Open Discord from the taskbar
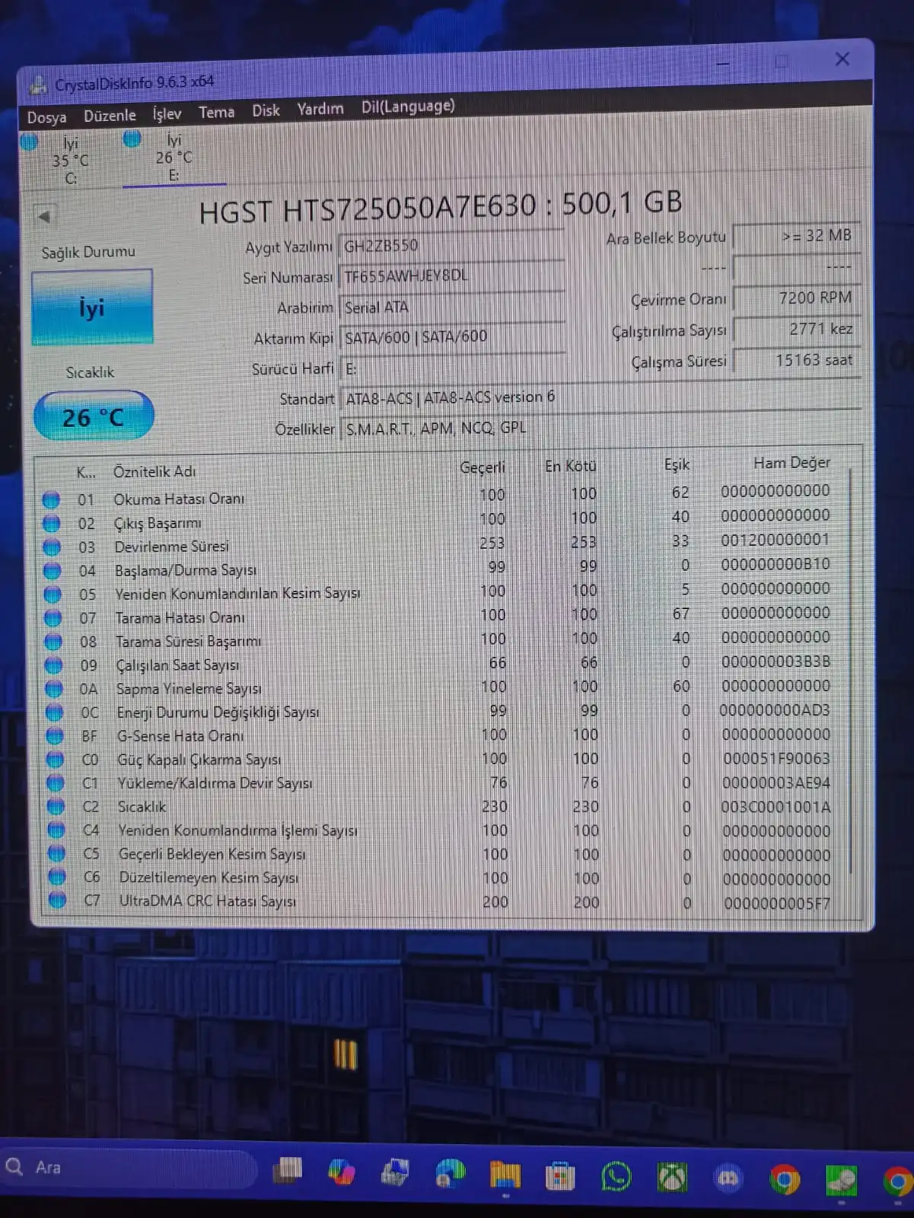 pos(728,1178)
